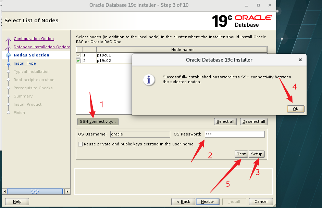Click the row number 1 cell

89,55
